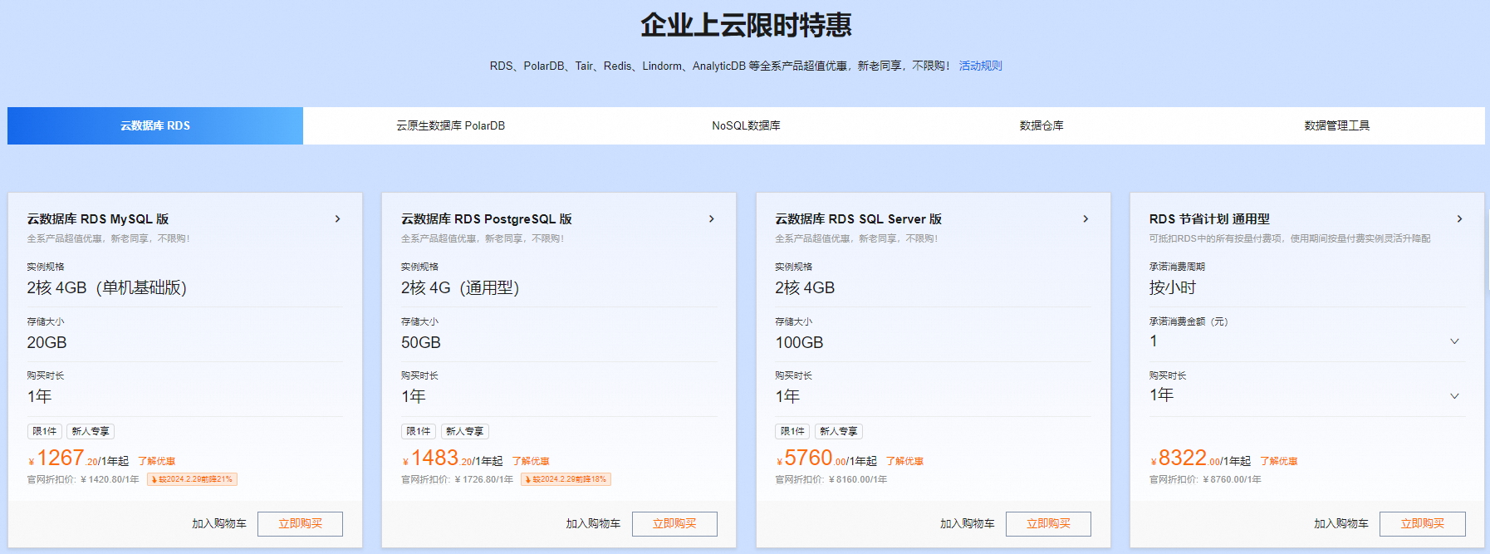Open the RDS PostgreSQL card chevron arrow

(711, 219)
